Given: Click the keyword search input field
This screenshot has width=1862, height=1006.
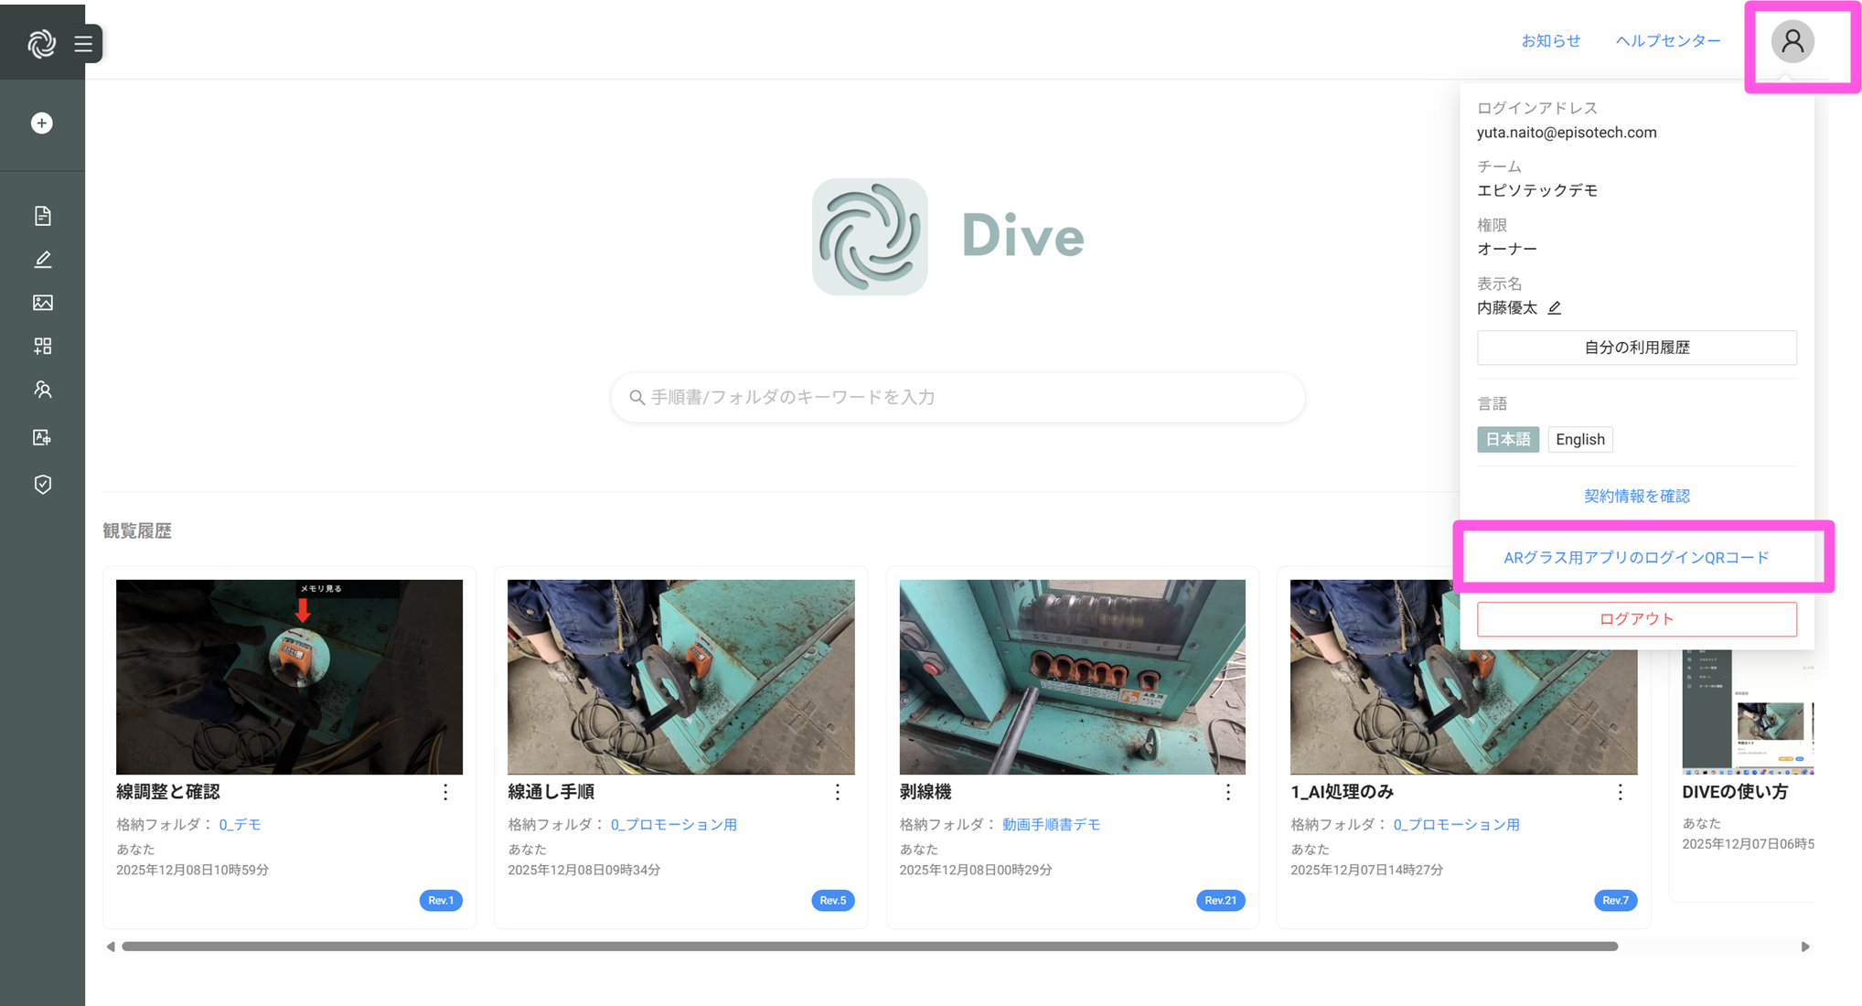Looking at the screenshot, I should pos(958,397).
